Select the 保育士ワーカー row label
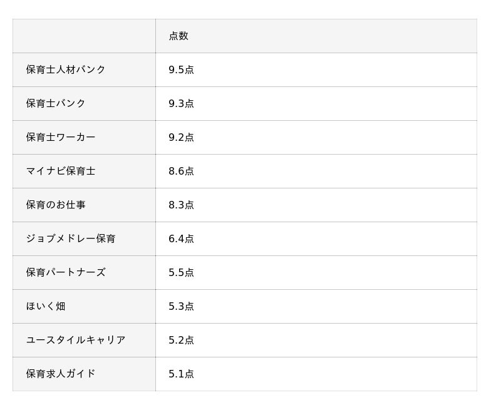 click(61, 137)
